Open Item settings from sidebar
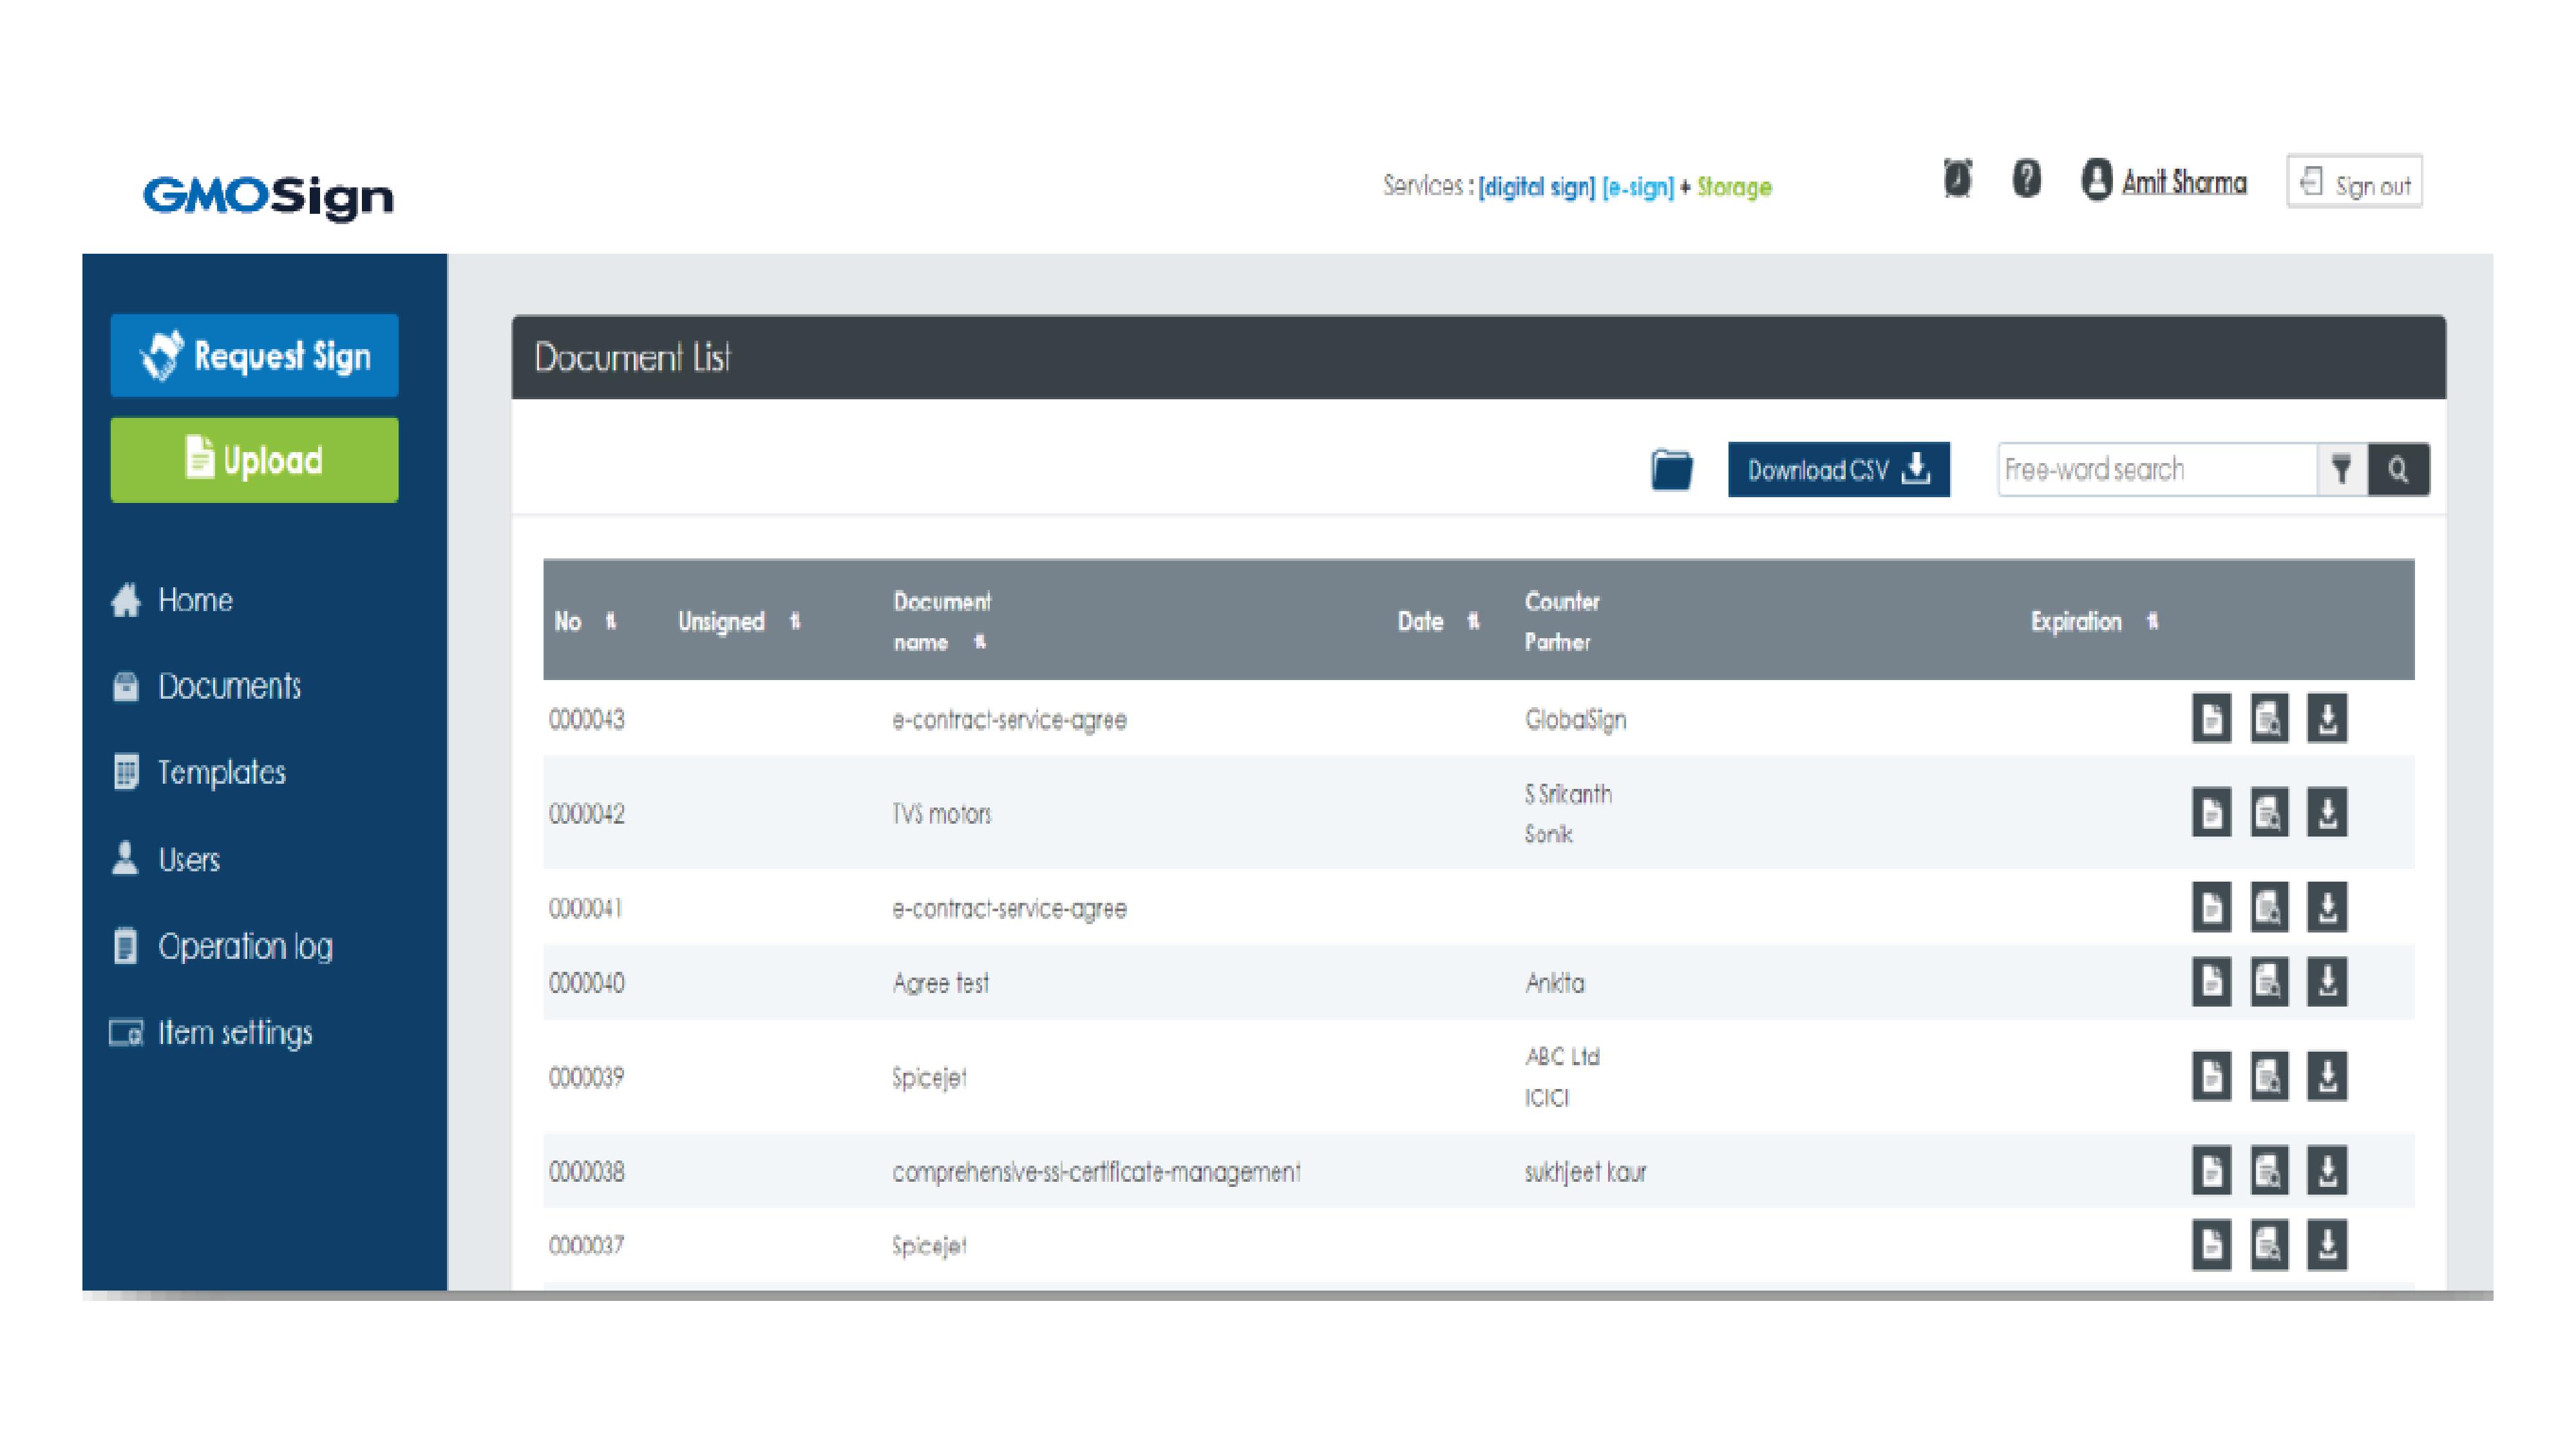 click(x=234, y=1033)
